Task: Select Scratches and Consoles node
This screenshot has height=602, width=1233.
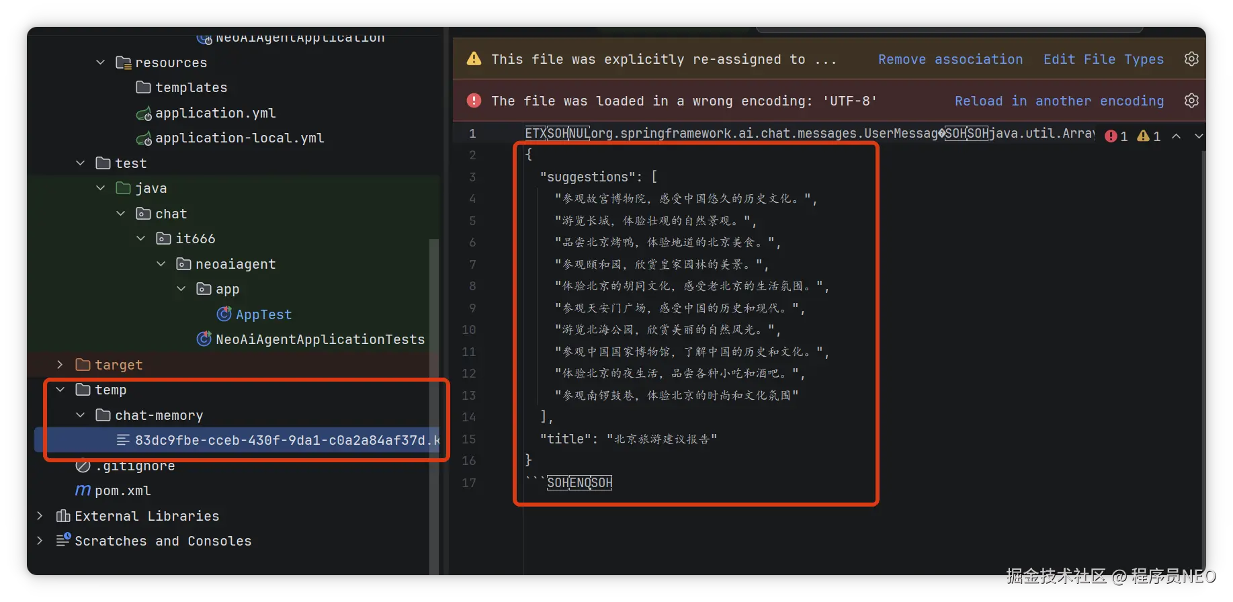Action: pyautogui.click(x=163, y=541)
